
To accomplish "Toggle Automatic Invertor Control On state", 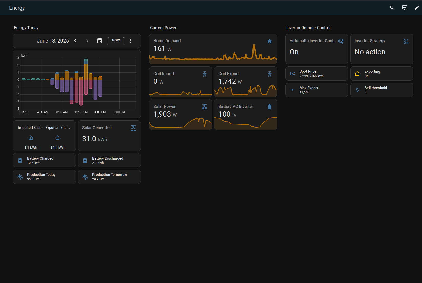I will [294, 52].
